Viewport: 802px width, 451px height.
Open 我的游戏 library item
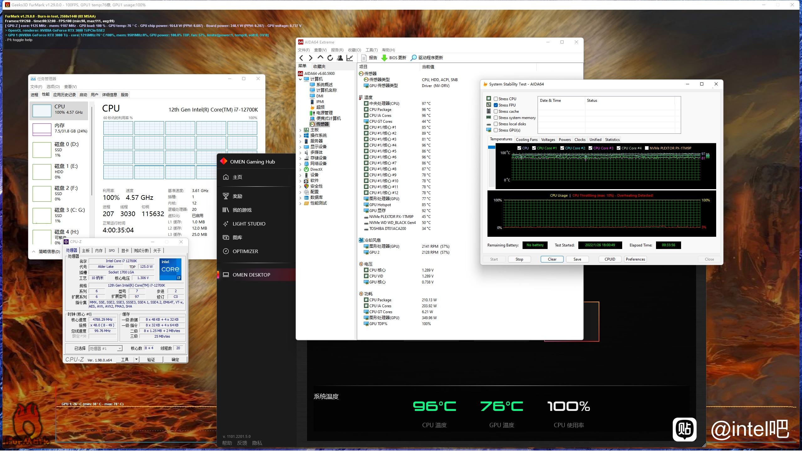(x=237, y=210)
